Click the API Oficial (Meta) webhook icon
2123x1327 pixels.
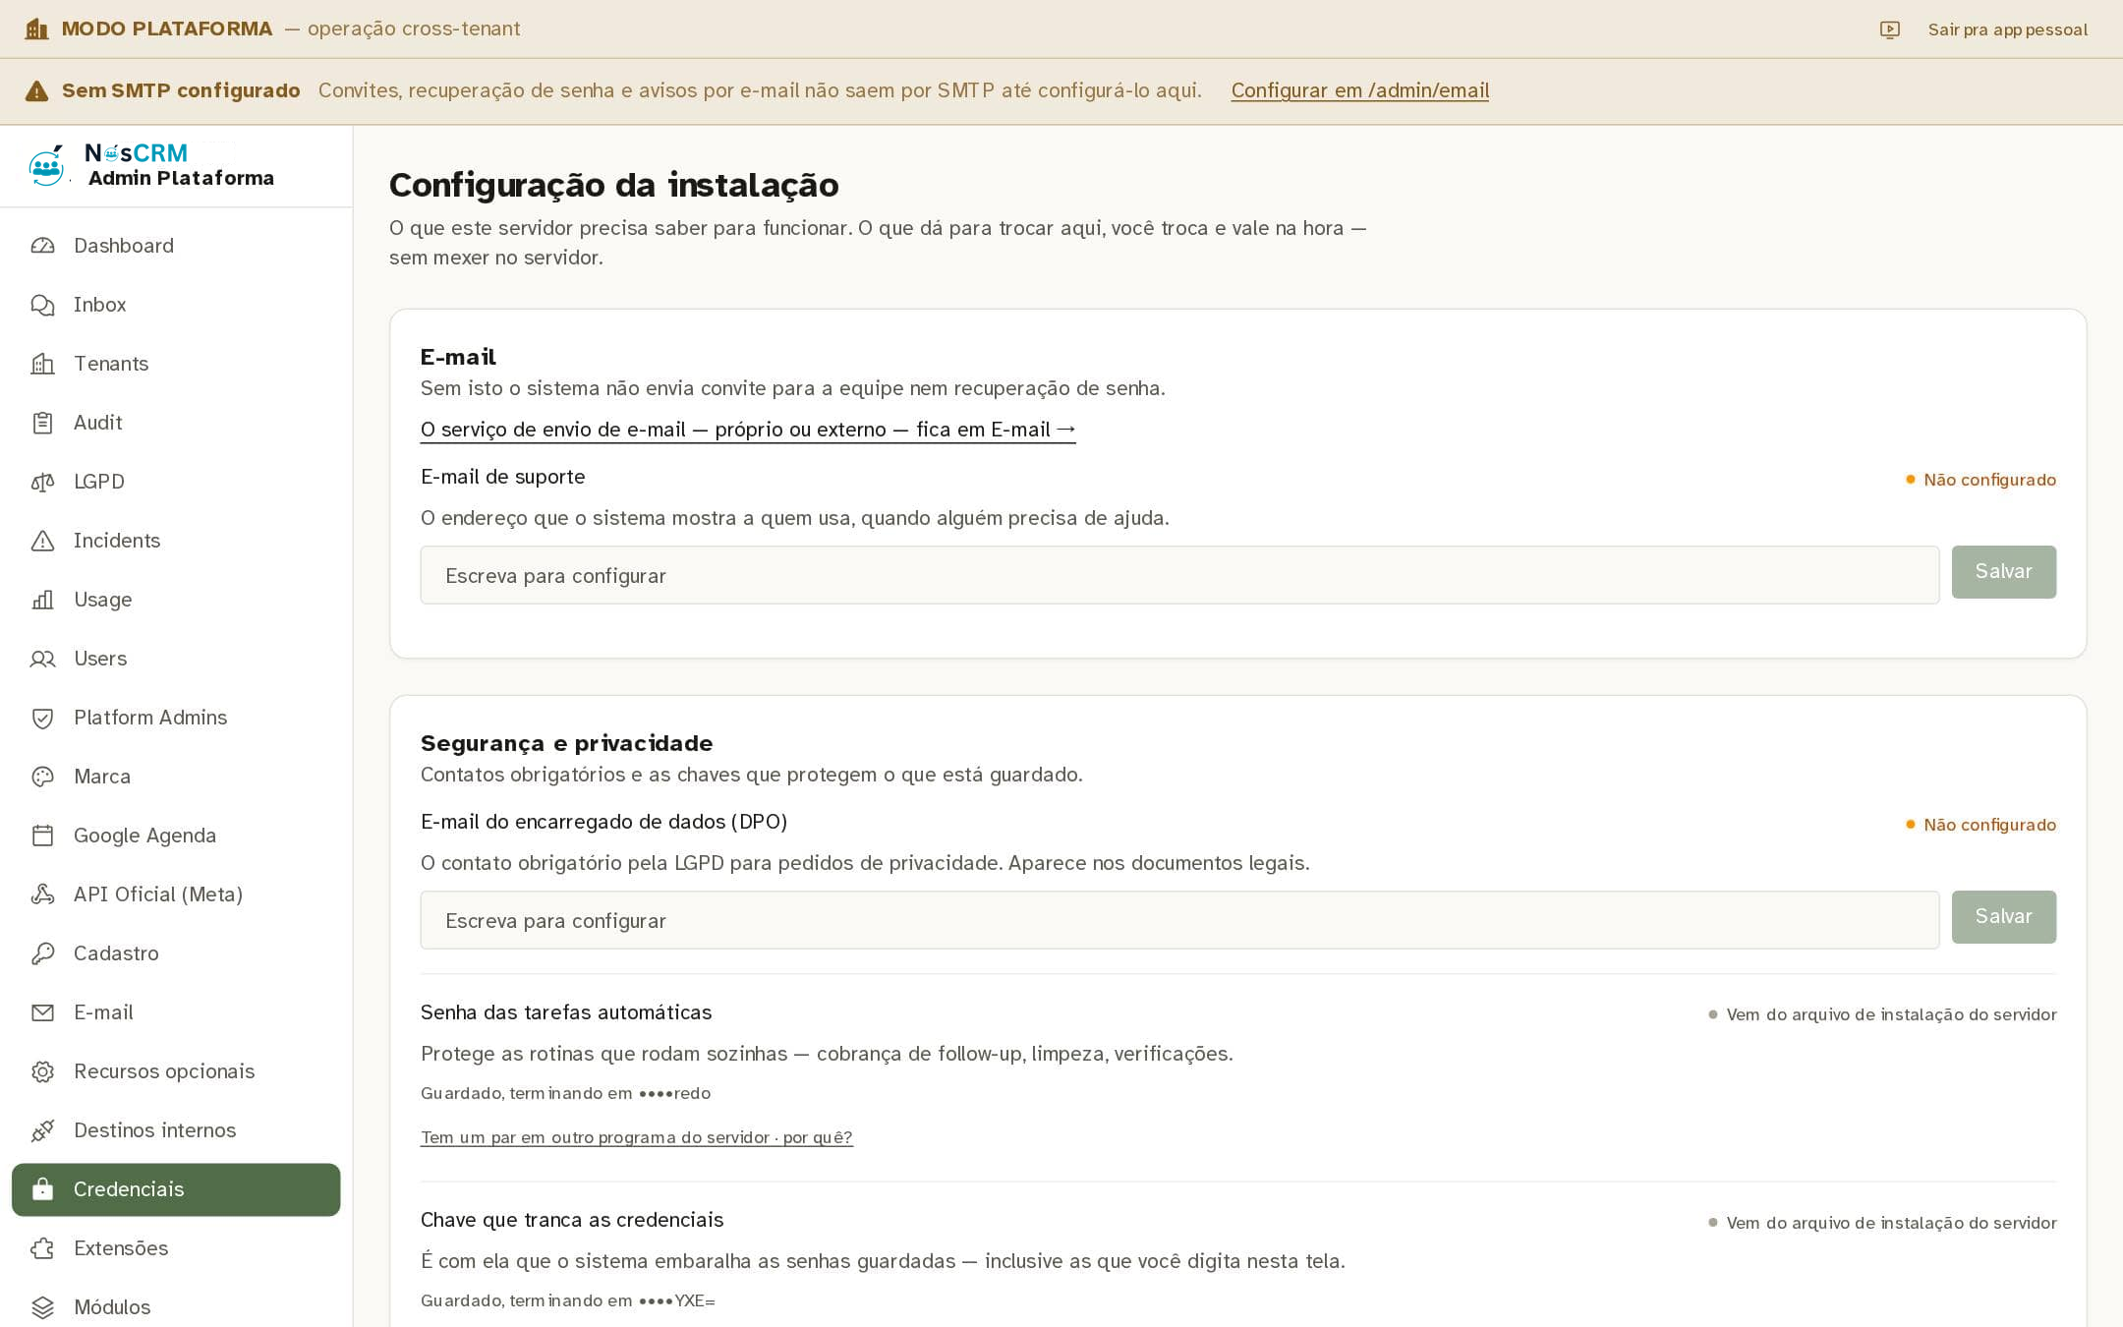click(x=42, y=894)
